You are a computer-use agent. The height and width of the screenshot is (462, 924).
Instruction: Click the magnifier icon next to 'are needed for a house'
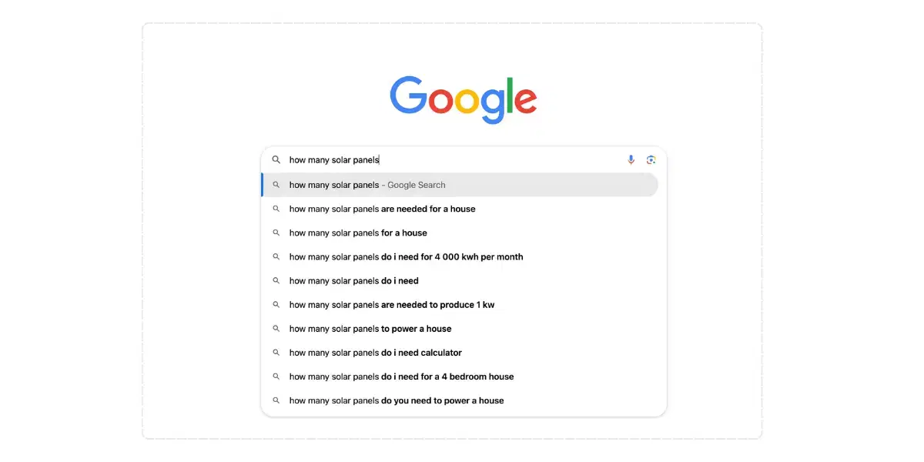point(276,209)
